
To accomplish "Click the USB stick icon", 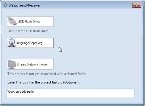I will pos(12,21).
